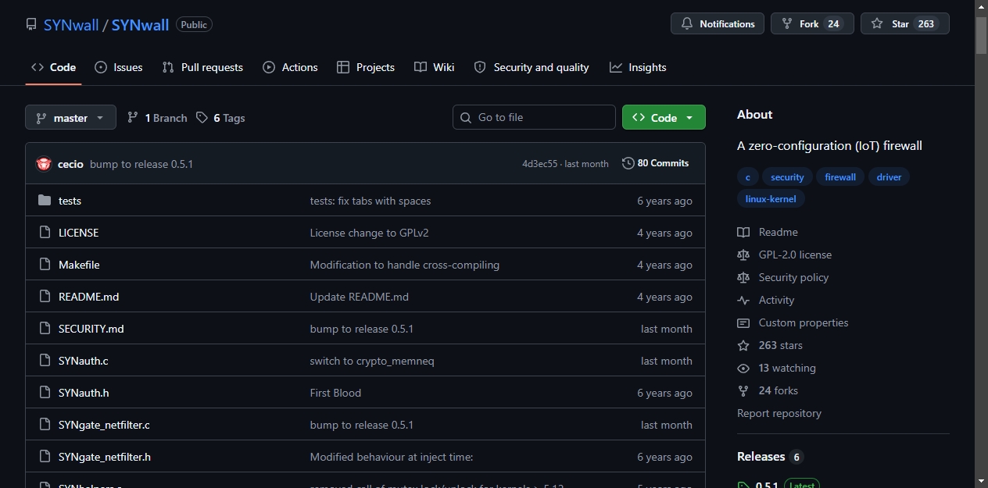Viewport: 988px width, 488px height.
Task: Click the file icon beside SECURITY.md
Action: [x=45, y=329]
